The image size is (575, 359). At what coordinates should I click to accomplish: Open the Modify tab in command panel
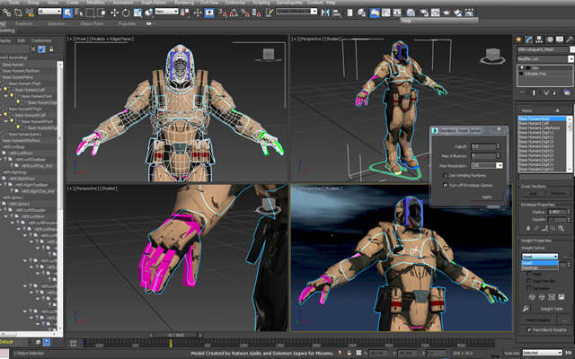(528, 40)
